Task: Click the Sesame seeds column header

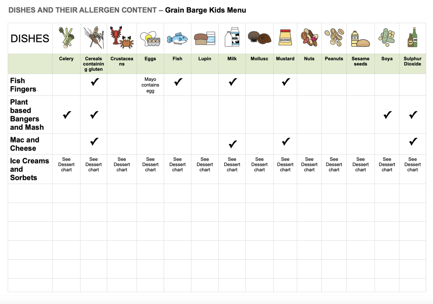Action: 361,61
